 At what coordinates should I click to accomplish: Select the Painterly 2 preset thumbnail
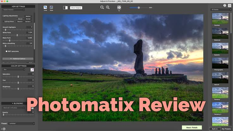220,108
